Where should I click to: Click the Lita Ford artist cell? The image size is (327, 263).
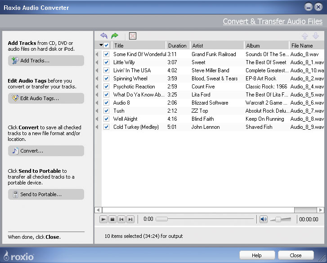click(x=201, y=95)
